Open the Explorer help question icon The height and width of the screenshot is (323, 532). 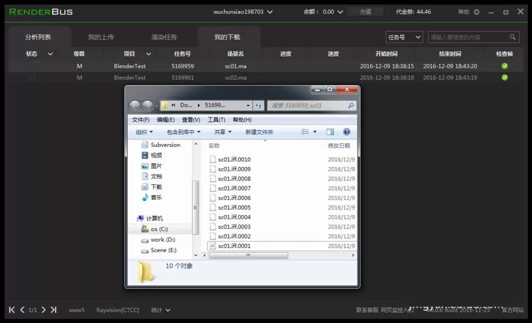click(346, 131)
